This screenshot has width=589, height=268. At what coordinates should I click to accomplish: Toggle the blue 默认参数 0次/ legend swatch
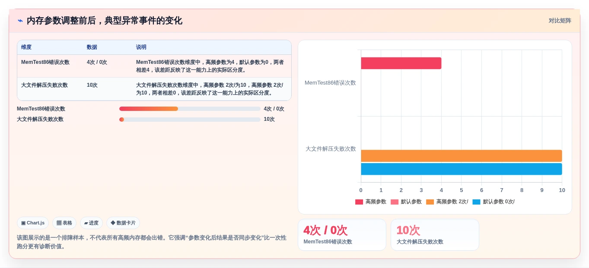(x=477, y=202)
